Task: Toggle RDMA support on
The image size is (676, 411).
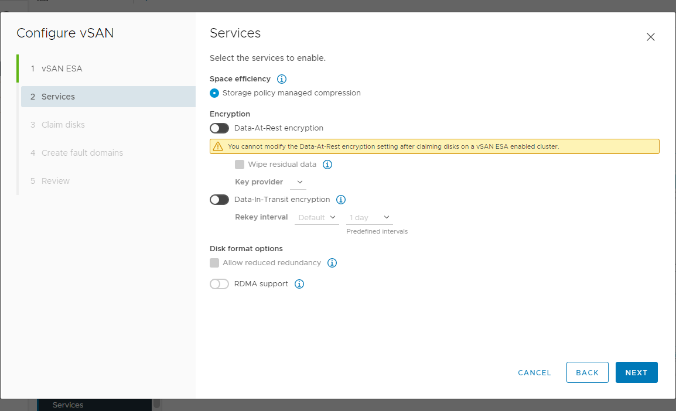Action: point(219,284)
